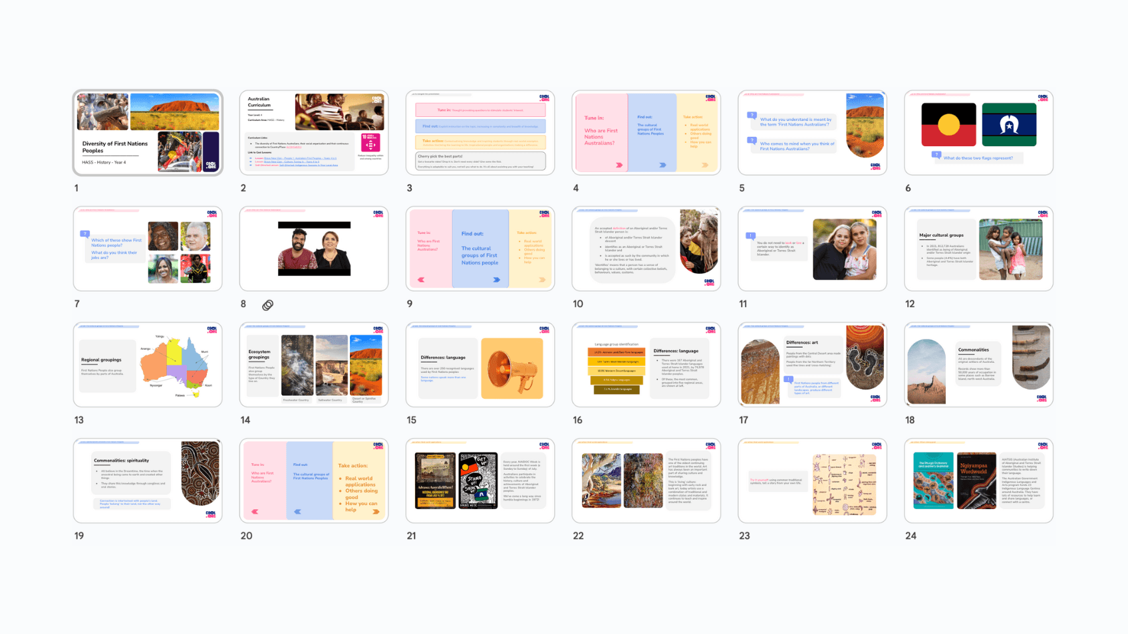Select slide 10 about accepted definition
Viewport: 1128px width, 634px height.
pos(646,249)
